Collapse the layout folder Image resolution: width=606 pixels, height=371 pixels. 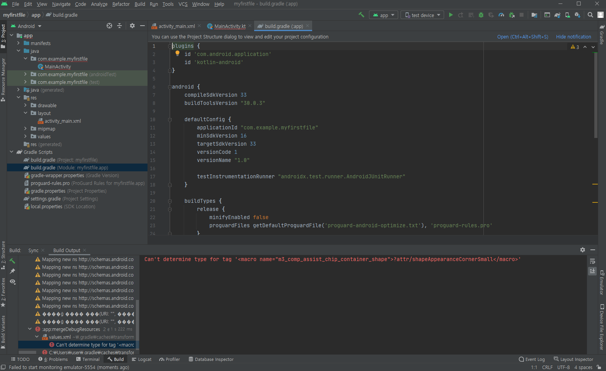tap(25, 113)
